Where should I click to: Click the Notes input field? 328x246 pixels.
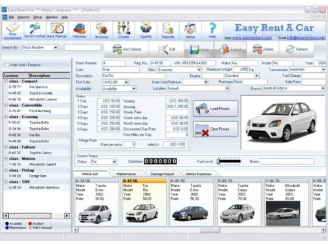point(287,161)
